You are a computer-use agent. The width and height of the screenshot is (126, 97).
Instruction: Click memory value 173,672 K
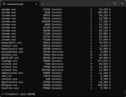click(104, 61)
